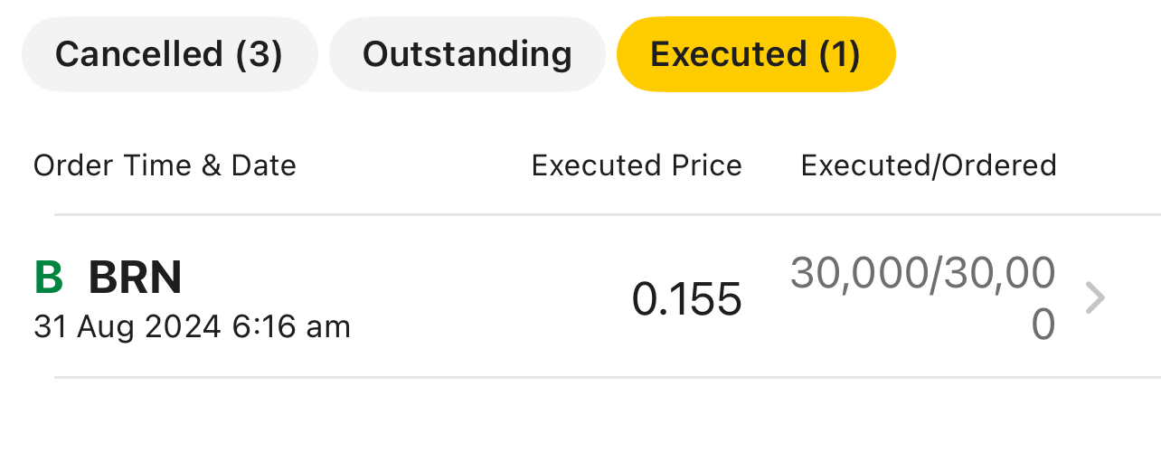This screenshot has height=471, width=1161.
Task: Click the Executed Price column header
Action: (637, 165)
